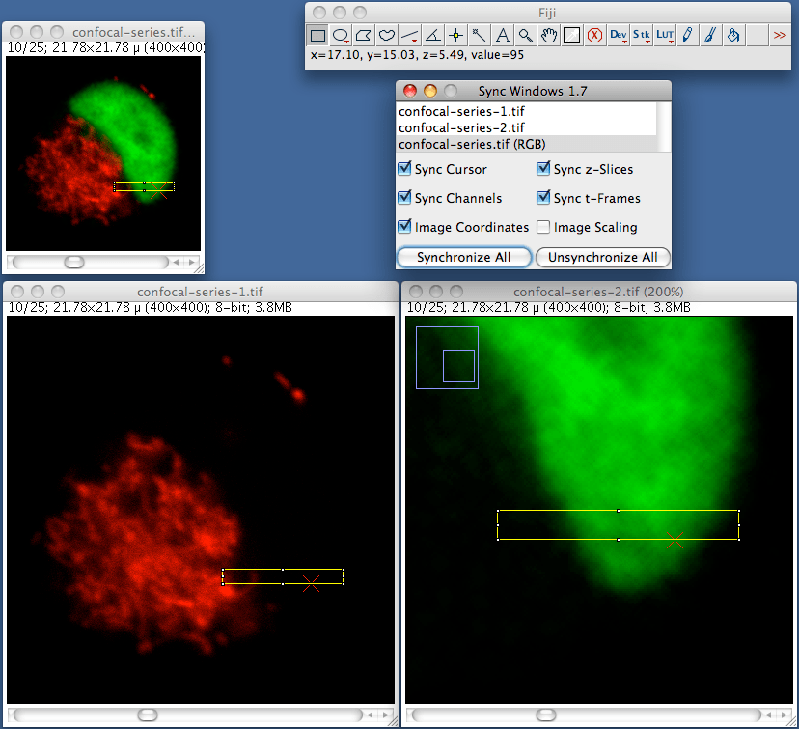Select the rectangle selection tool in Fiji
Image resolution: width=799 pixels, height=729 pixels.
317,35
